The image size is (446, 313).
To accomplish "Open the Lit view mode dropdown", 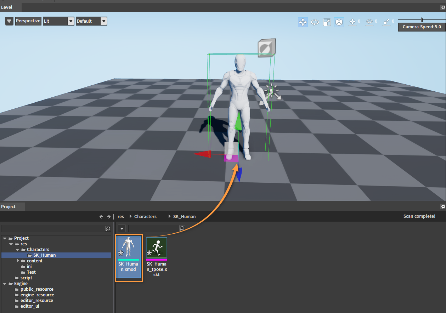I will 71,21.
